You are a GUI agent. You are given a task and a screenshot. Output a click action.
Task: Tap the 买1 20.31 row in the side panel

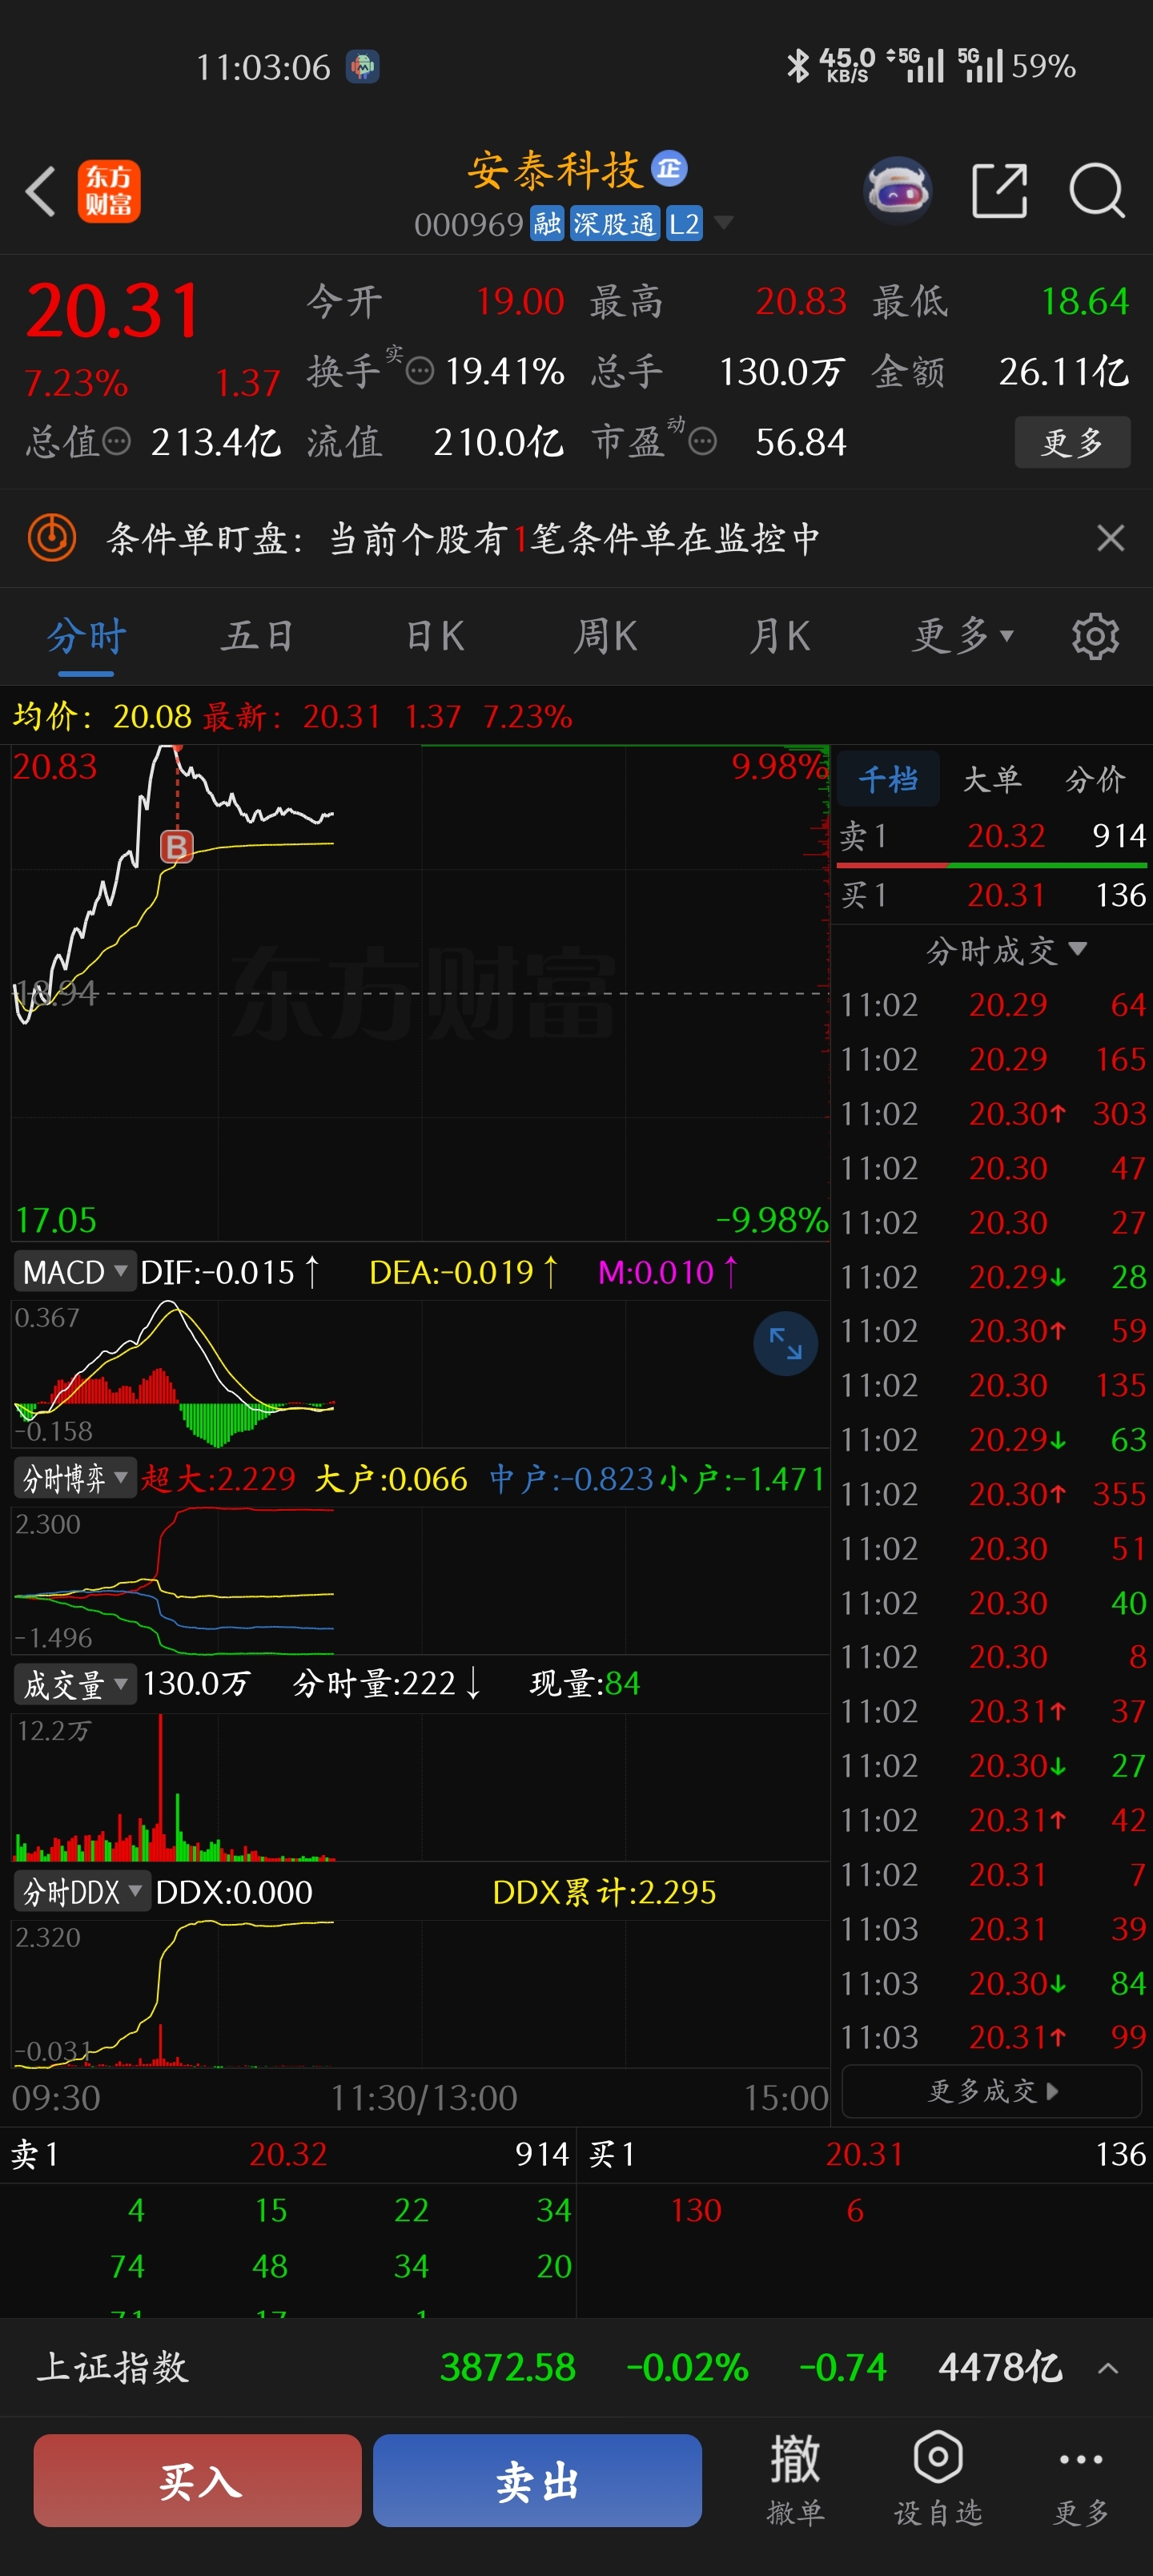992,895
